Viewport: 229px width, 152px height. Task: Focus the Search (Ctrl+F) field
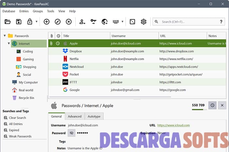click(x=188, y=22)
